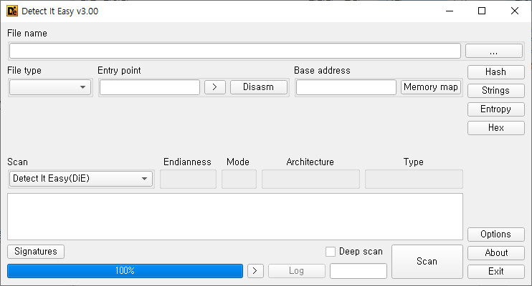
Task: Click the Architecture field
Action: coord(310,179)
